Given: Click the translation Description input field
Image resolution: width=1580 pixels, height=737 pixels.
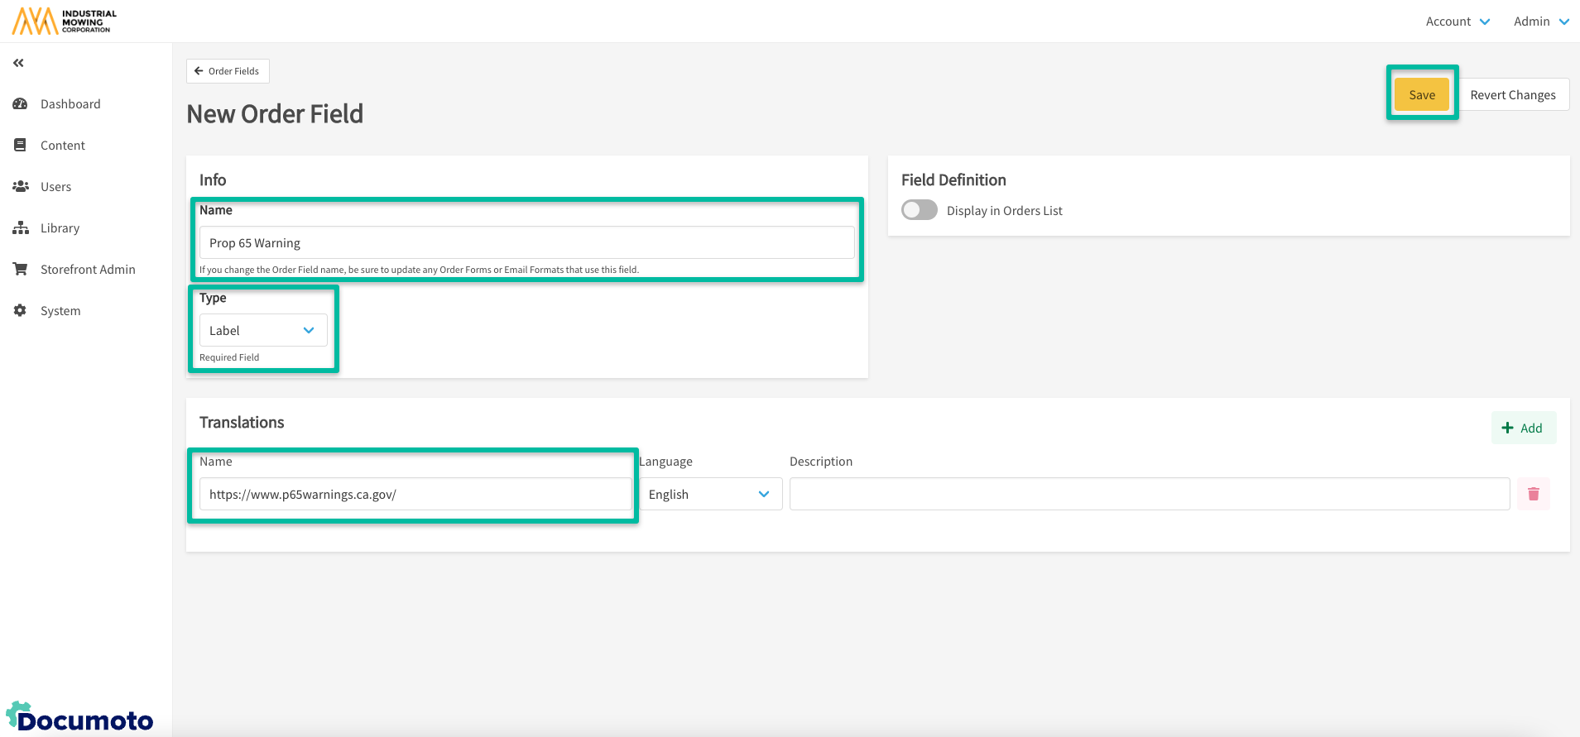Looking at the screenshot, I should (1149, 494).
